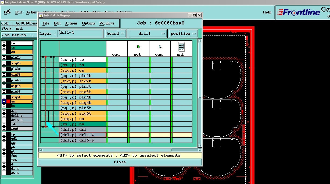Toggle the checkbox for layer pln2b

(x=4, y=58)
